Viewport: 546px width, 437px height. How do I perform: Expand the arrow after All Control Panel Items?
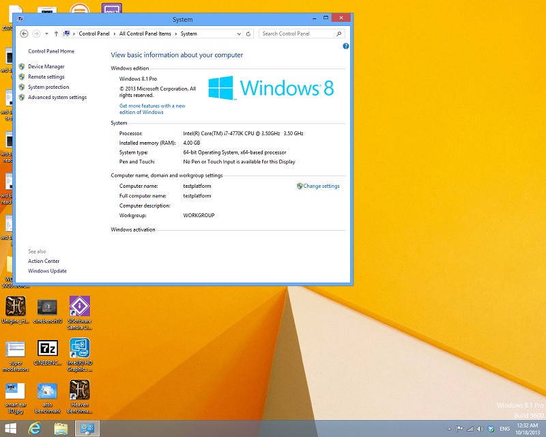point(176,34)
